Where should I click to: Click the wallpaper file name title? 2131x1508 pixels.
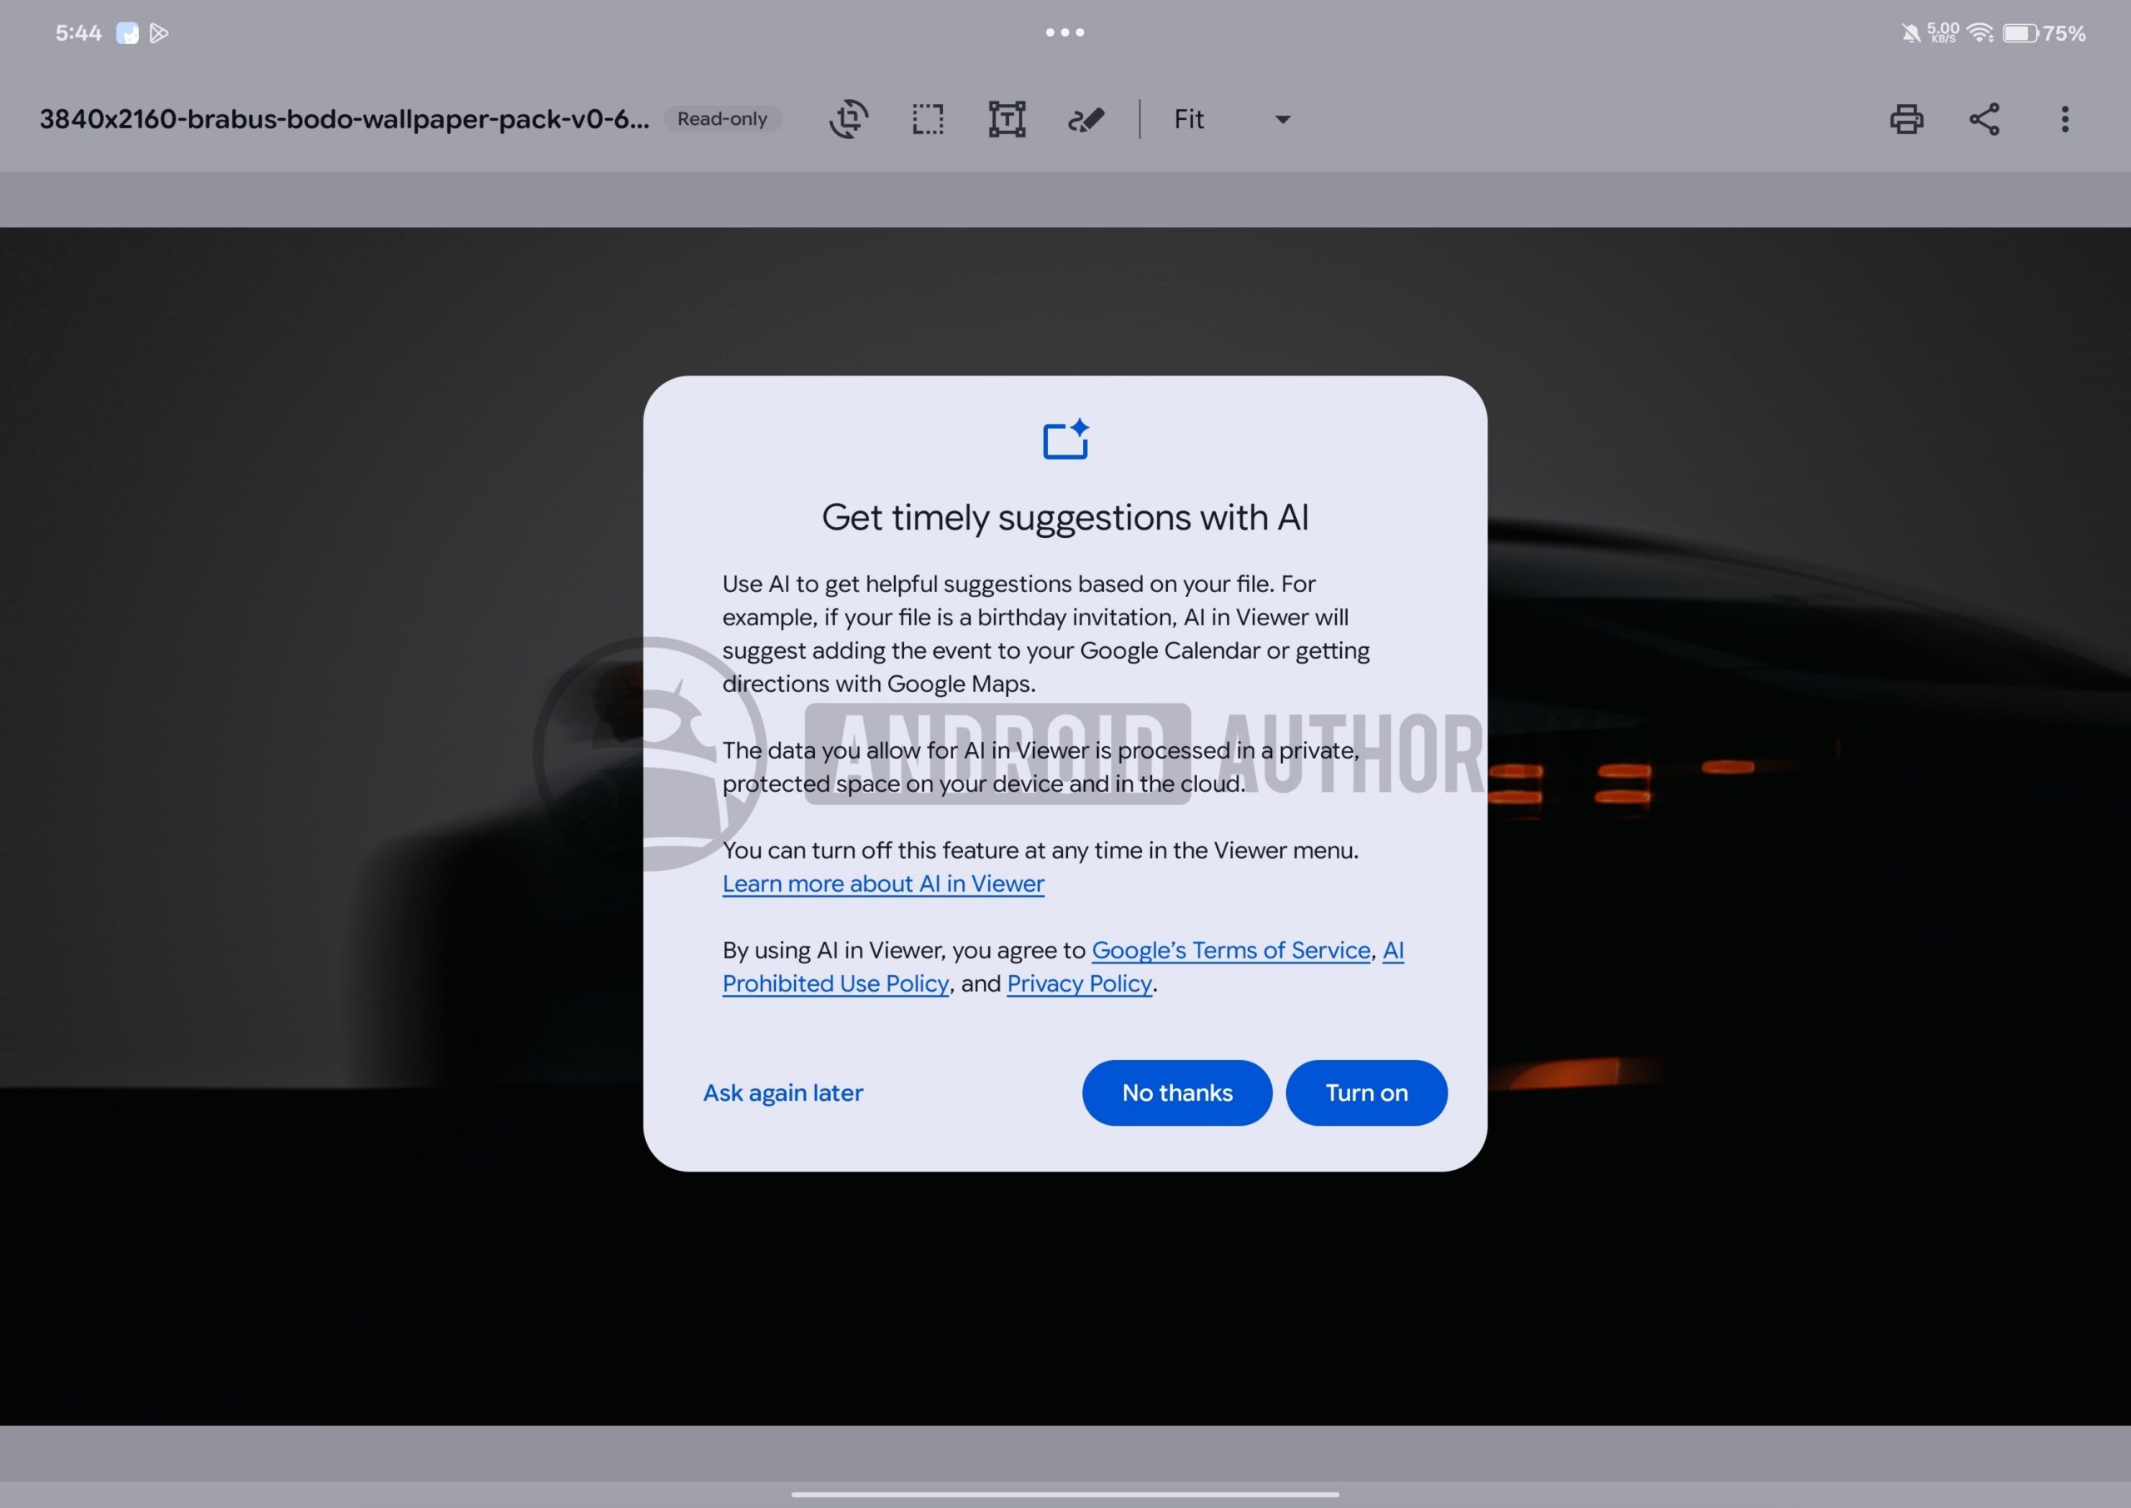click(x=345, y=119)
